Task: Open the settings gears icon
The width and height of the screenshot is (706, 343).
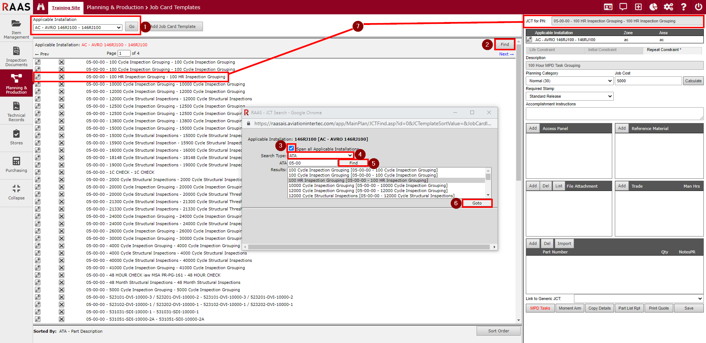Action: (x=668, y=7)
